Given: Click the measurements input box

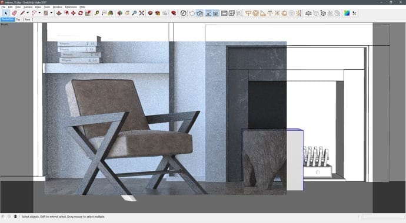Looking at the screenshot, I should pos(384,217).
